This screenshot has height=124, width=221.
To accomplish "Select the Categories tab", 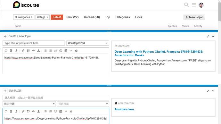I will pos(123,17).
